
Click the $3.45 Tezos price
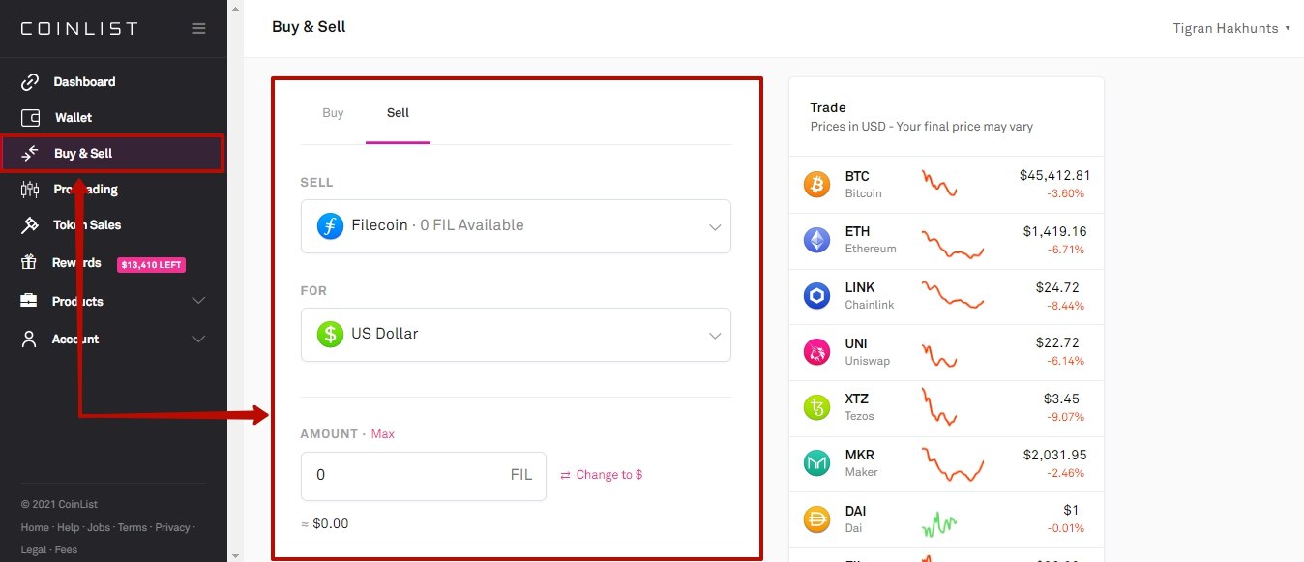click(1064, 399)
